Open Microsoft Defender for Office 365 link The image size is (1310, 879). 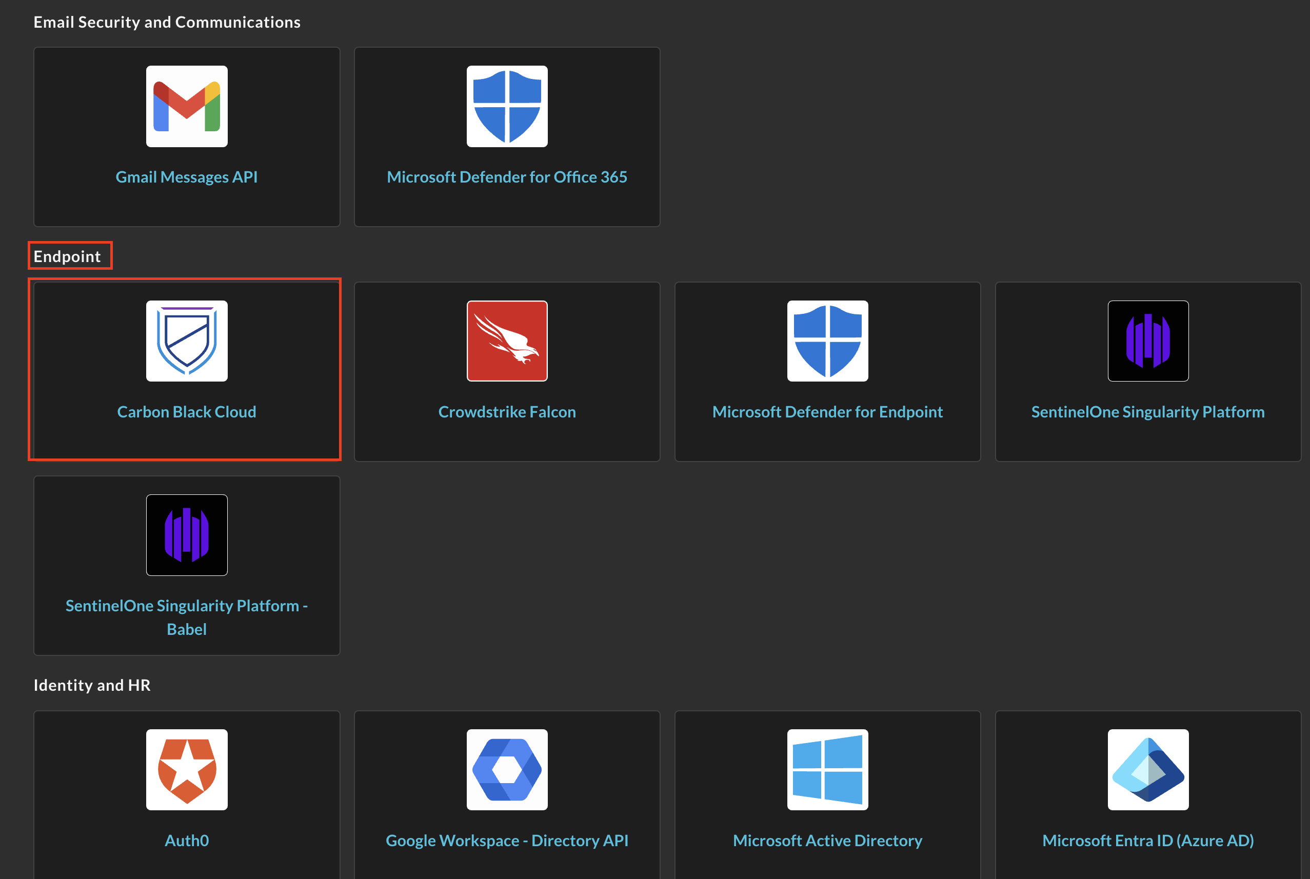pyautogui.click(x=507, y=177)
